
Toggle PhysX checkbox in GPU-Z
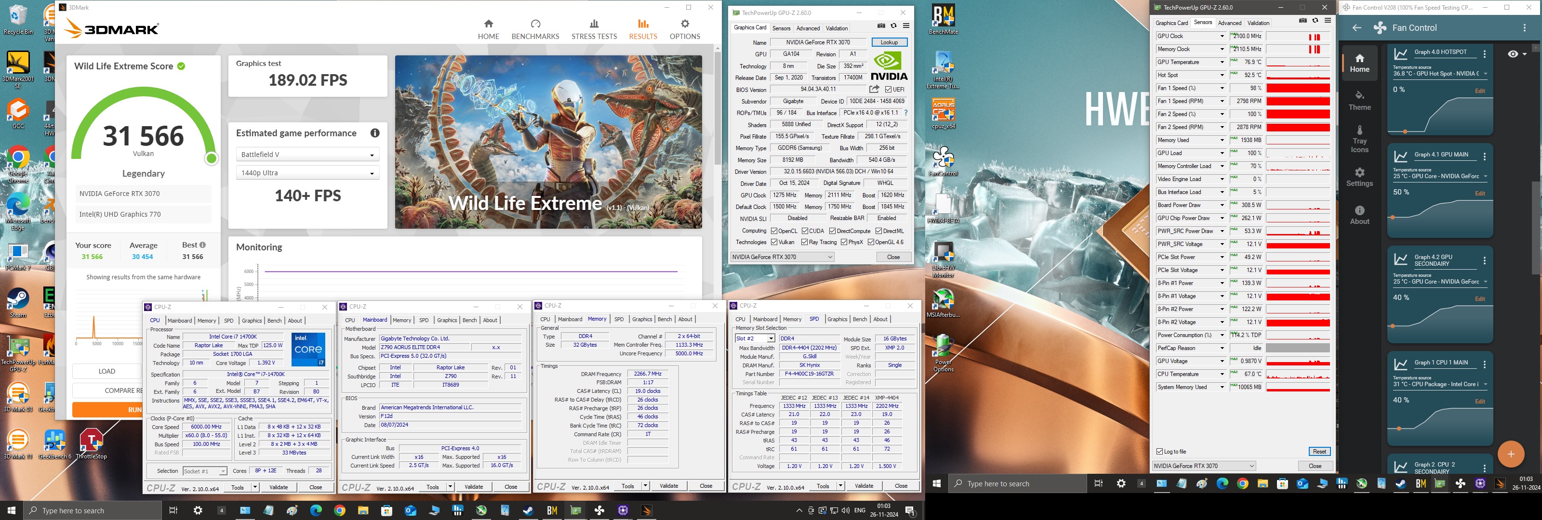point(843,242)
